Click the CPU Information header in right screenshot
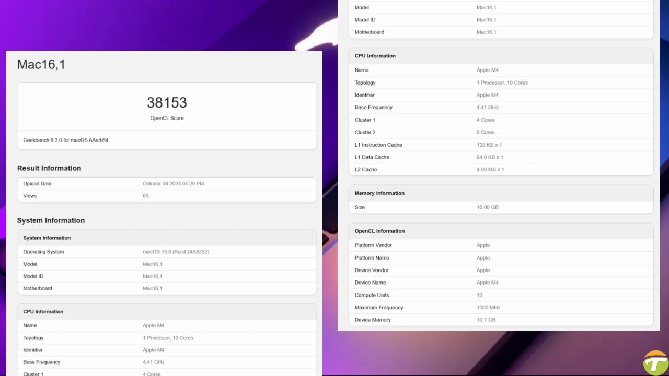 375,56
